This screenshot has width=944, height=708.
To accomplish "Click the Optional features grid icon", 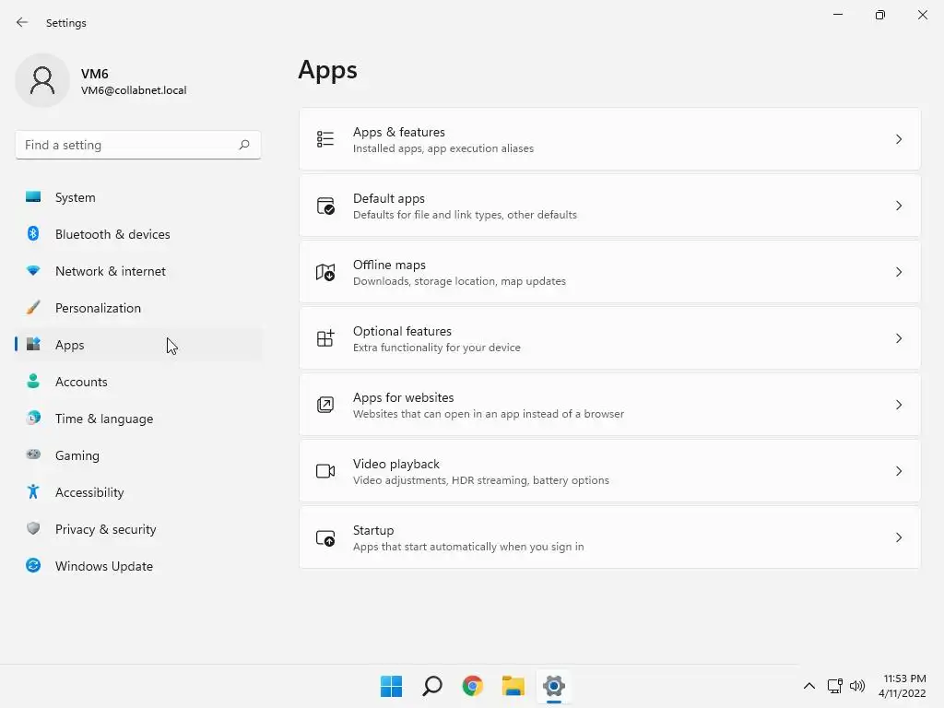I will (x=325, y=338).
